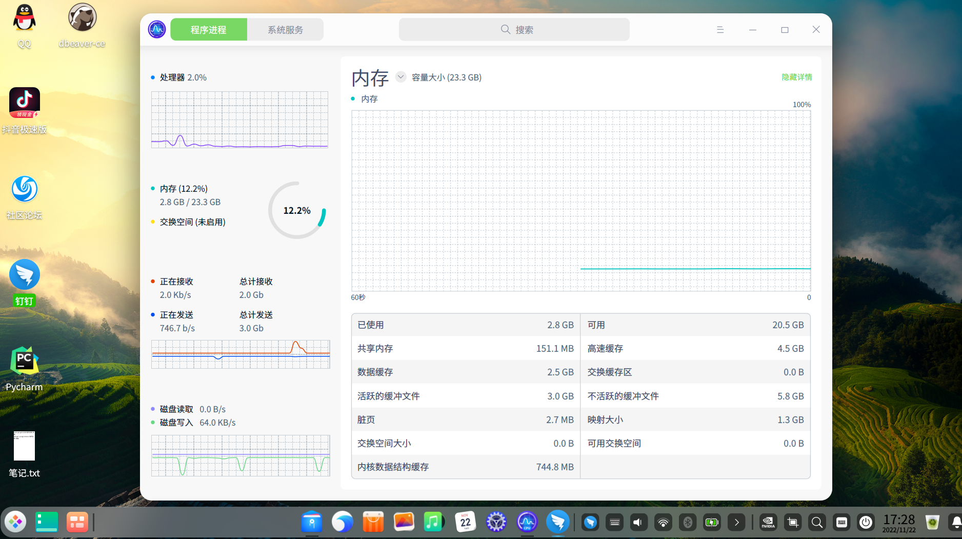Open the file manager in the dock
Image resolution: width=962 pixels, height=539 pixels.
(312, 522)
